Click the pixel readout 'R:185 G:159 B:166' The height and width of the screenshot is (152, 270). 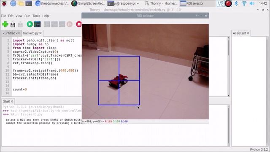point(116,122)
